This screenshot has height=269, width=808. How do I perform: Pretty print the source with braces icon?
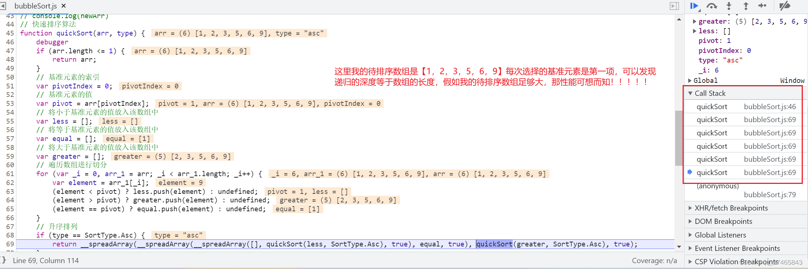3,260
